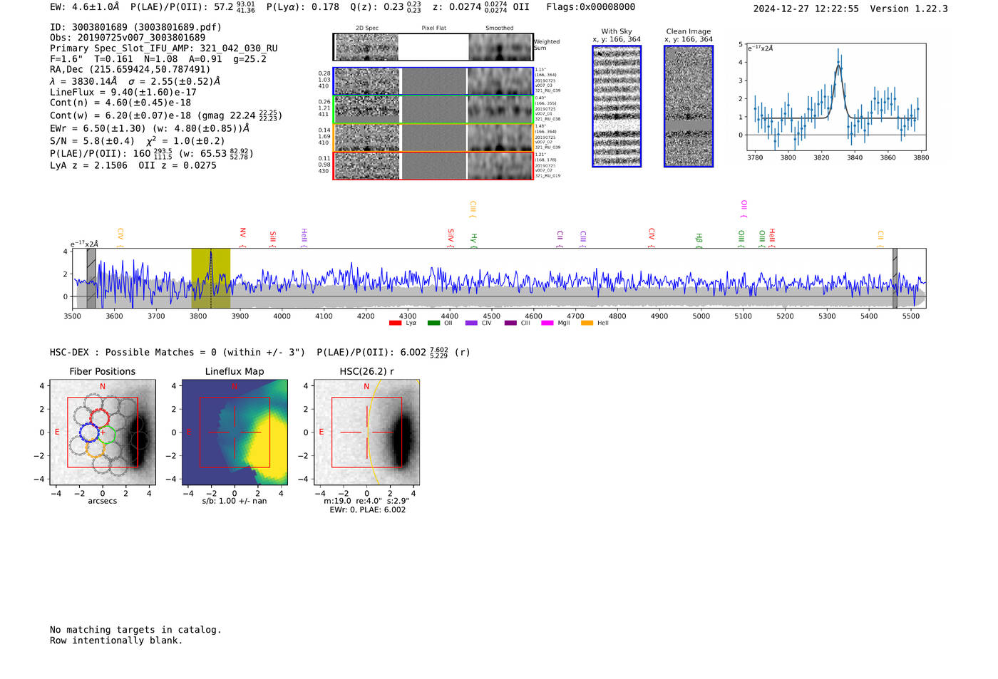Screen dimensions: 998x679
Task: Click the blue fiber circle in Fiber Positions
Action: click(x=89, y=432)
